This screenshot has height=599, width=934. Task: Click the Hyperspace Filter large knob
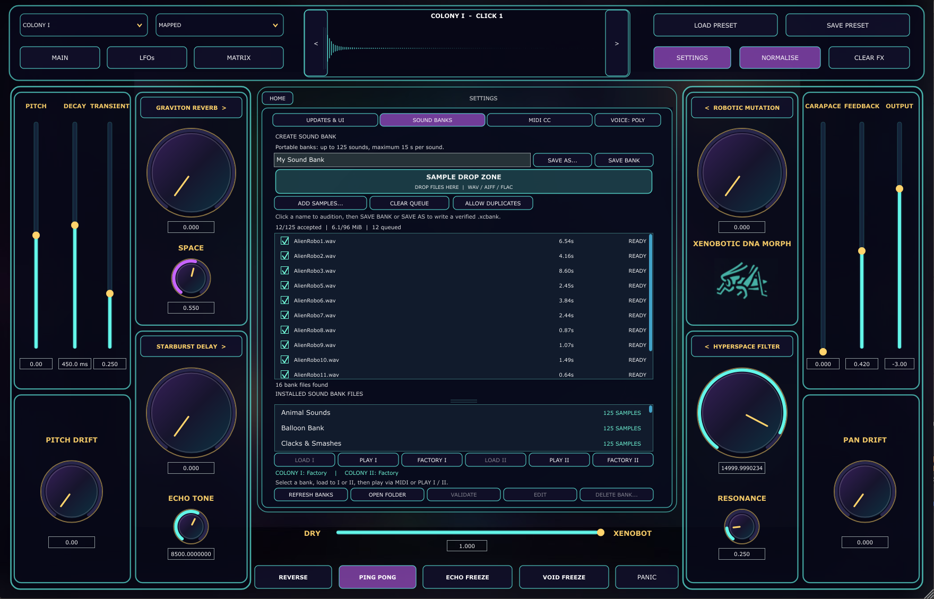click(742, 413)
